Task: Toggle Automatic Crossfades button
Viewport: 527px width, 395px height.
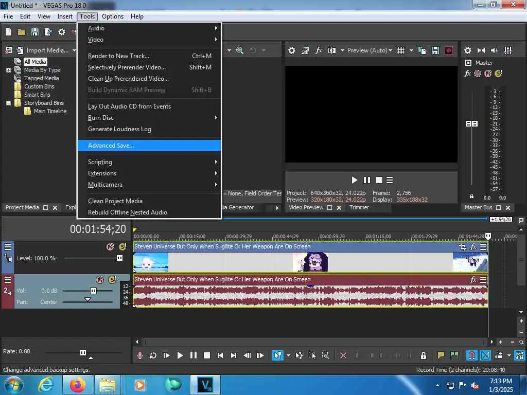Action: tap(485, 355)
